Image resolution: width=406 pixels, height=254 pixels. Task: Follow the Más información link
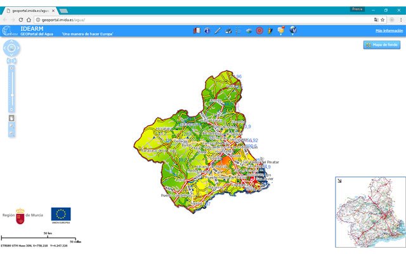[x=388, y=30]
